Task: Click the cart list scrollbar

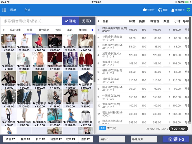Action: tap(190, 69)
